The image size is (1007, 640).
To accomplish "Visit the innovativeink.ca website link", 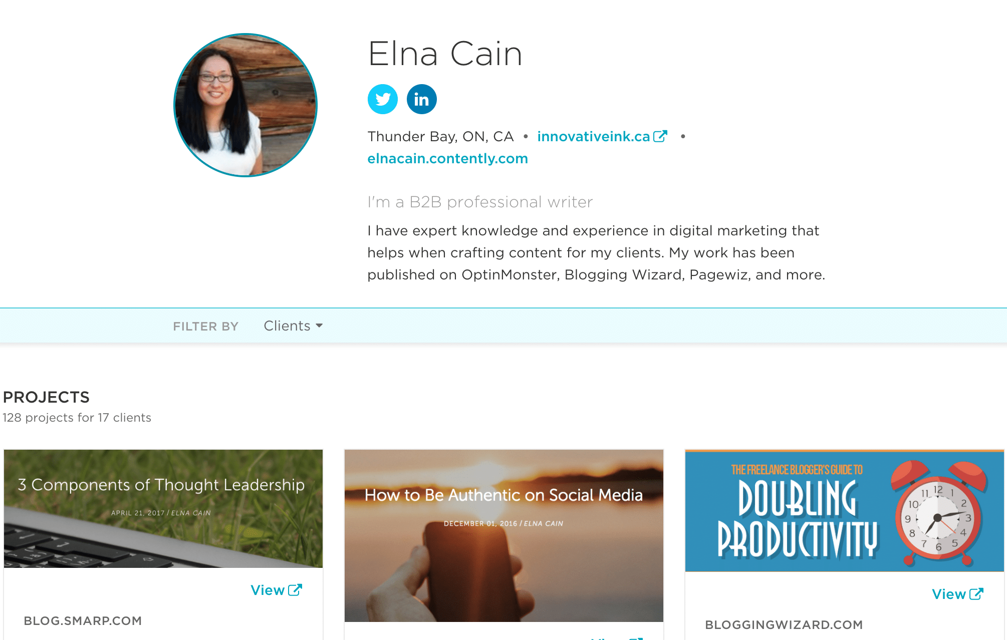I will point(594,136).
